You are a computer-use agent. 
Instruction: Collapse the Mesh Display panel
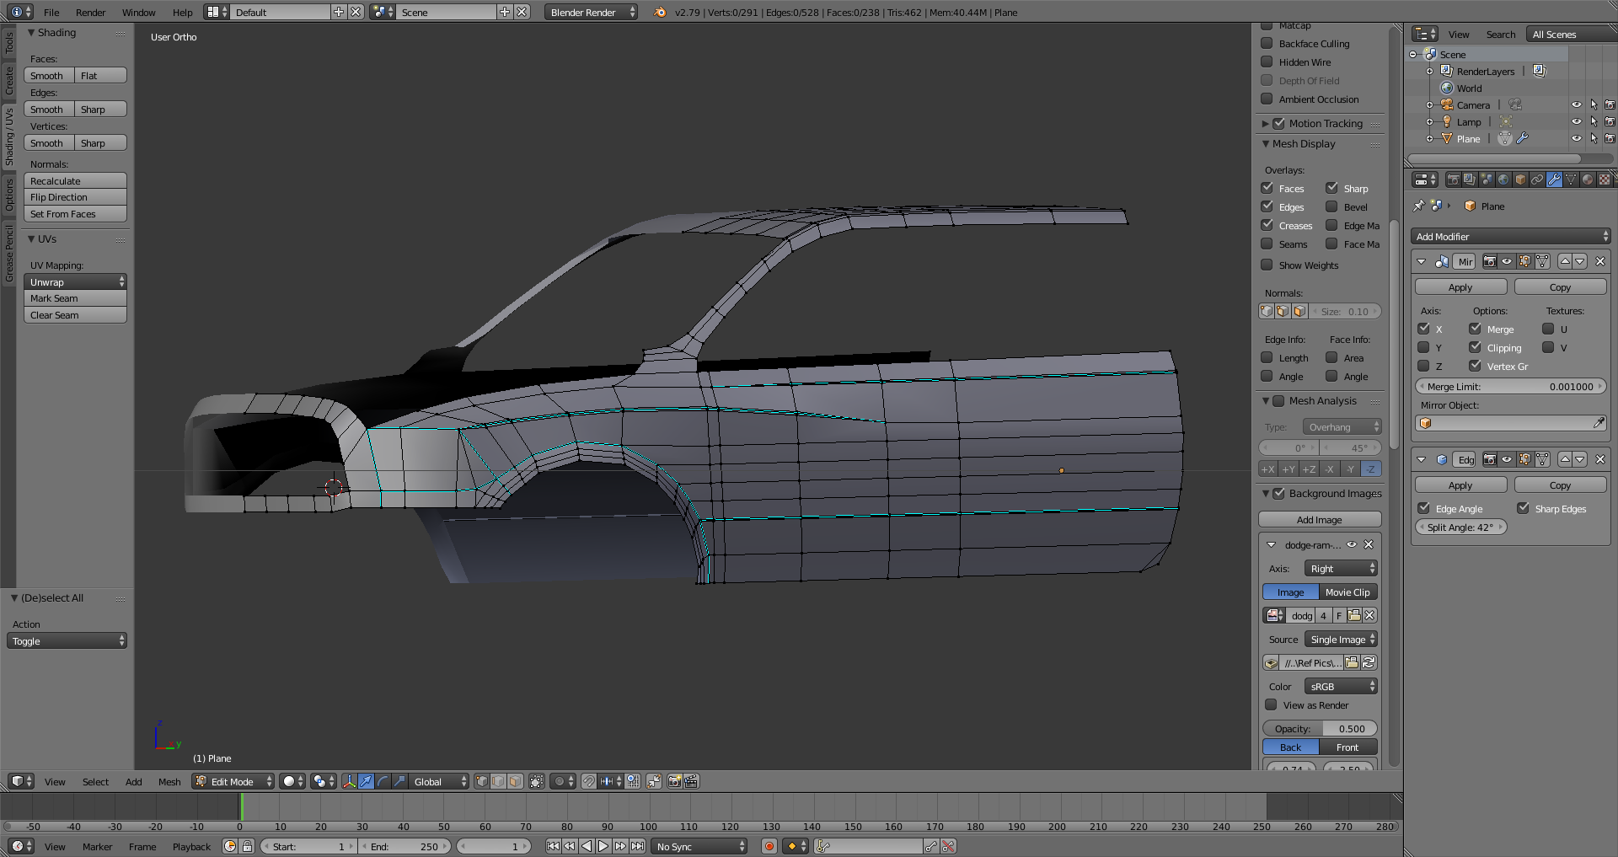tap(1266, 143)
